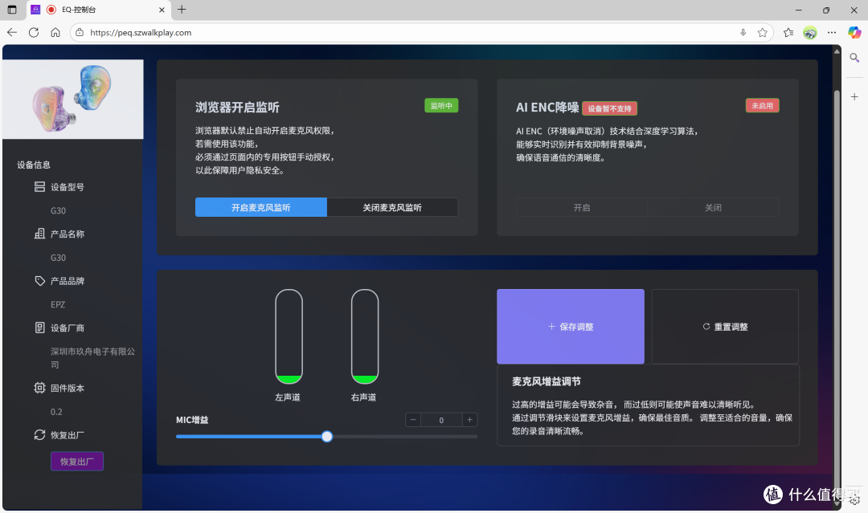Open the tab actions menu icon

11,10
